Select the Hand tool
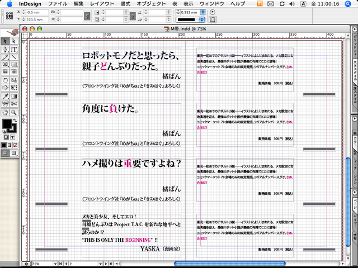358x268 pixels. coord(6,112)
